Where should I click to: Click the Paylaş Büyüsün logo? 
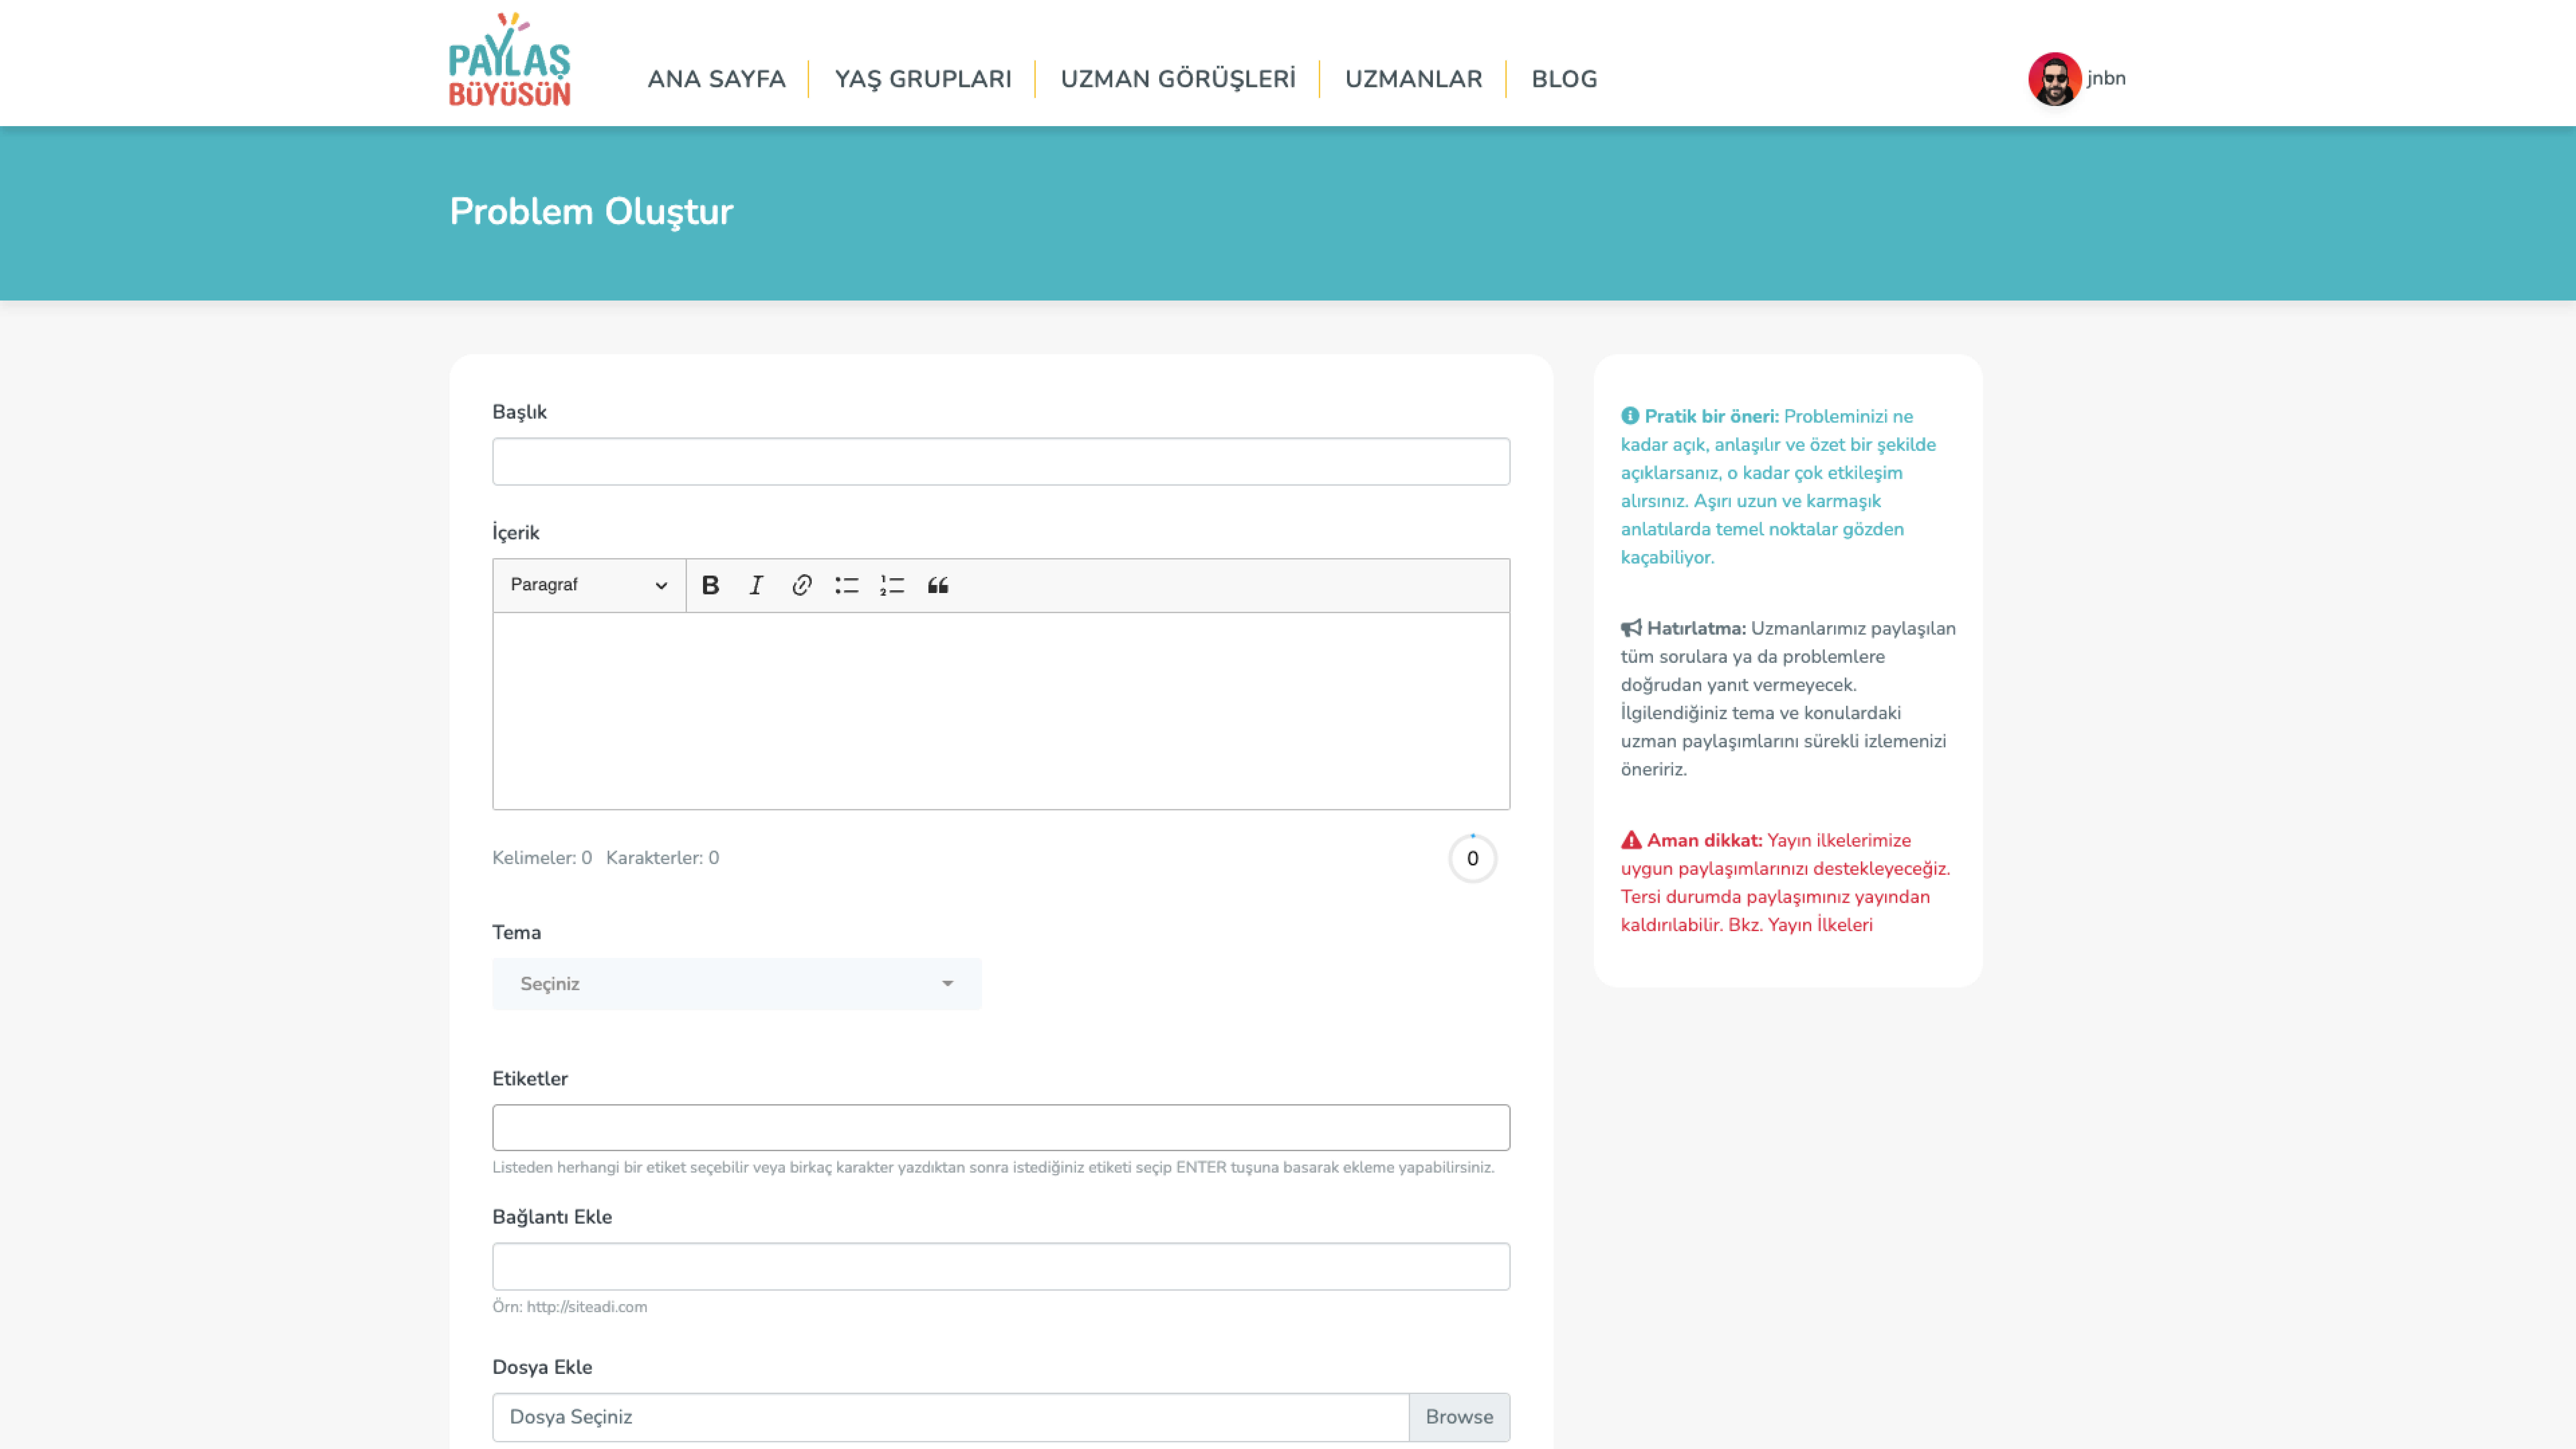pyautogui.click(x=509, y=60)
